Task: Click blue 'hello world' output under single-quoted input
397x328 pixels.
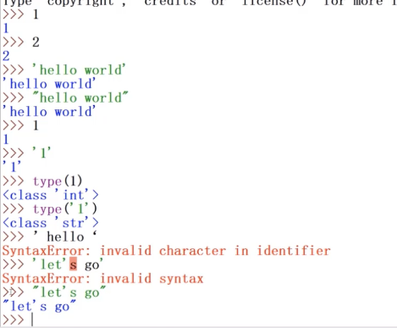Action: point(49,84)
